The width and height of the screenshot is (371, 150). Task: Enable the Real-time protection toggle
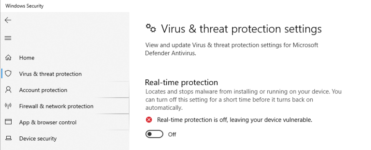154,134
